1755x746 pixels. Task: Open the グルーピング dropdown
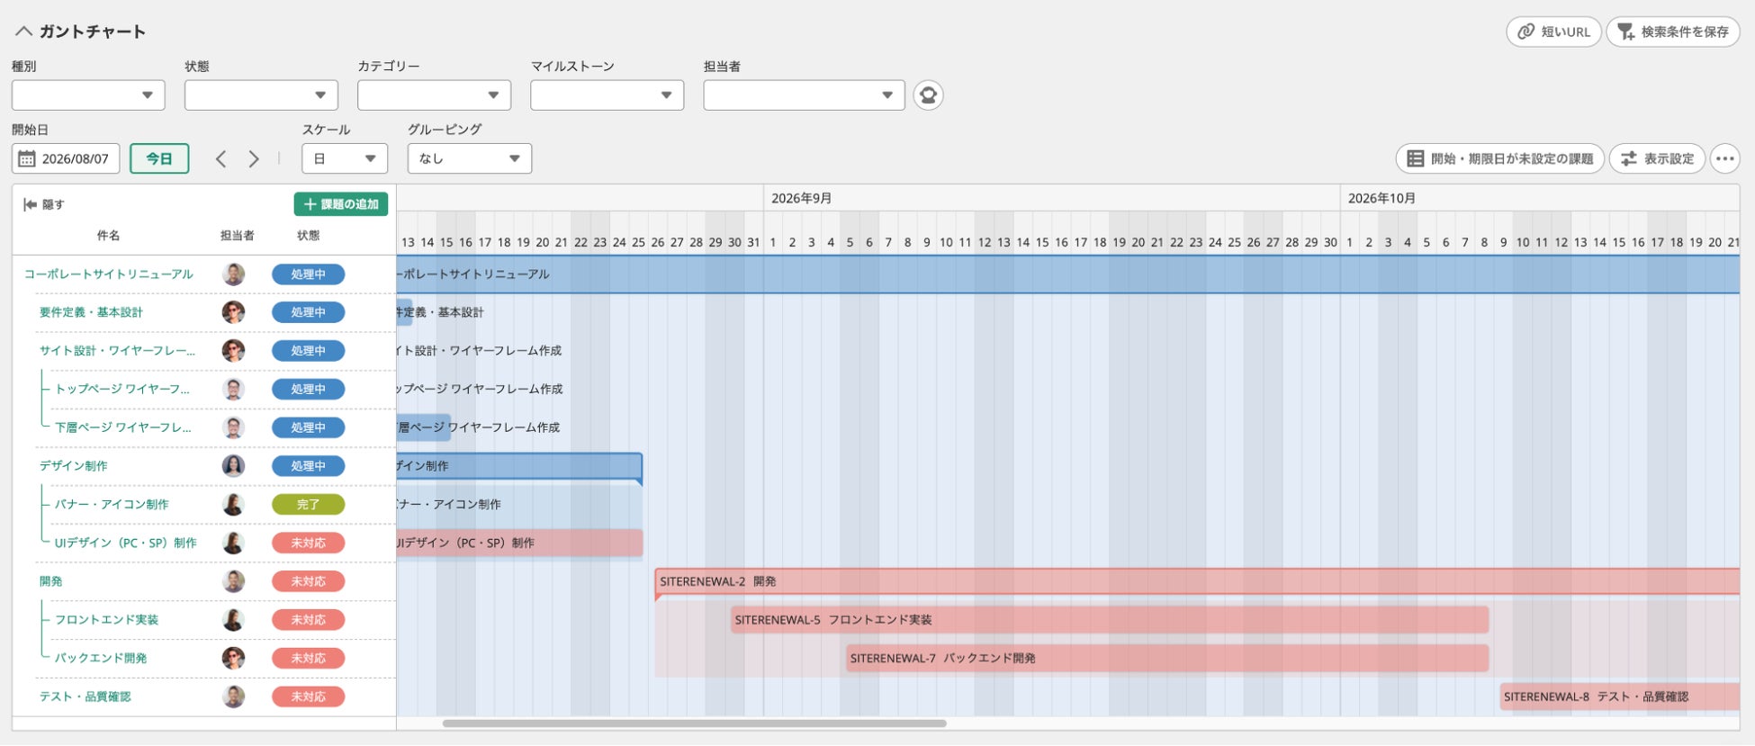click(x=470, y=159)
